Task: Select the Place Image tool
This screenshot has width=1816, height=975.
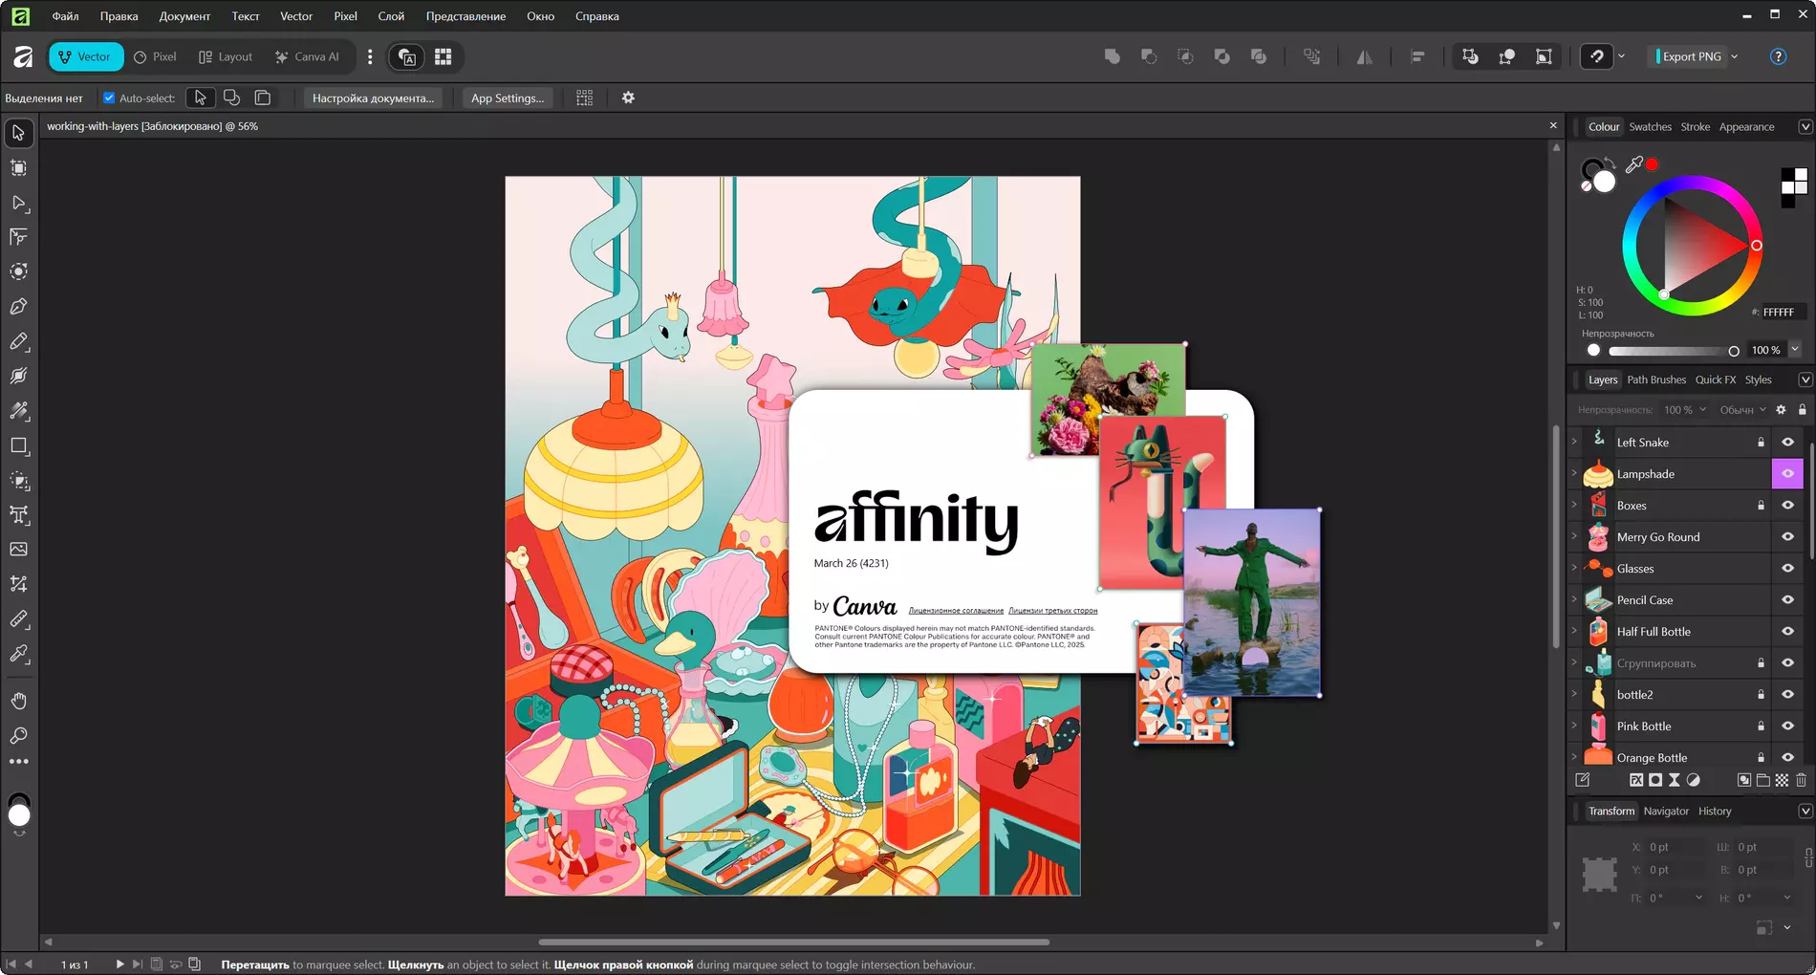Action: 18,550
